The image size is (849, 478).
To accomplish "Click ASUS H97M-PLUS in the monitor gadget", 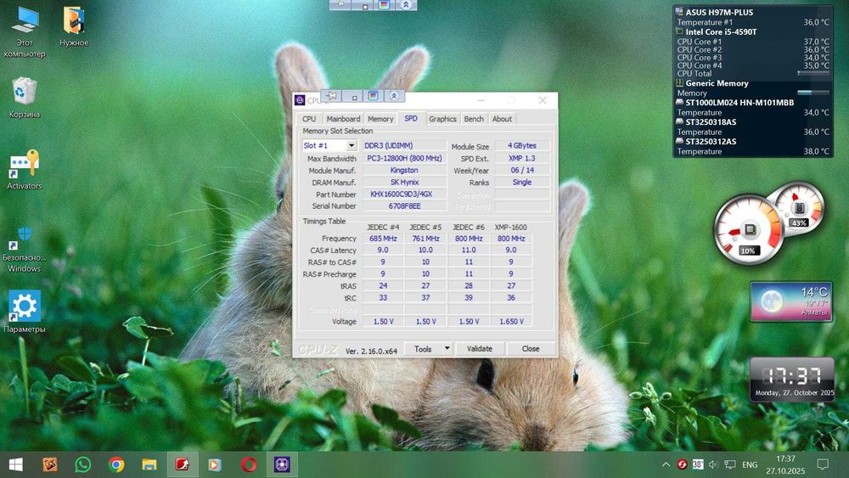I will pos(719,12).
